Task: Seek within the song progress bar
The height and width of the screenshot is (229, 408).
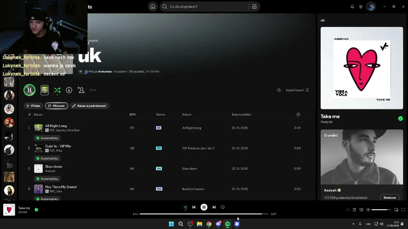Action: [x=204, y=214]
